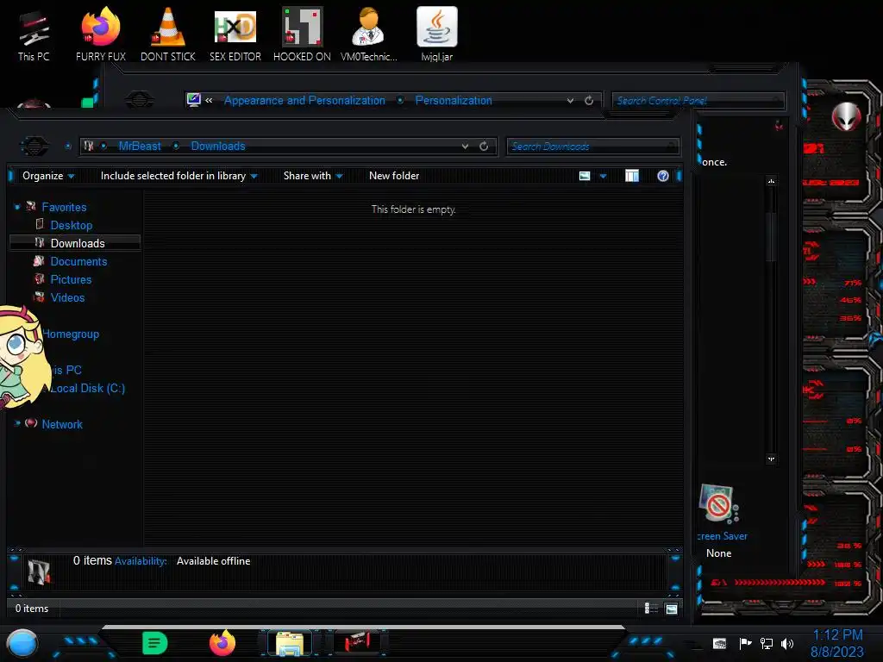883x662 pixels.
Task: Click the network tray icon
Action: click(x=766, y=643)
